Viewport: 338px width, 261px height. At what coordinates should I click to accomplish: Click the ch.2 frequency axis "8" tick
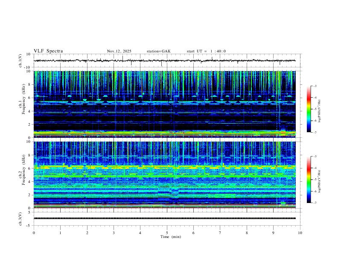pyautogui.click(x=29, y=155)
